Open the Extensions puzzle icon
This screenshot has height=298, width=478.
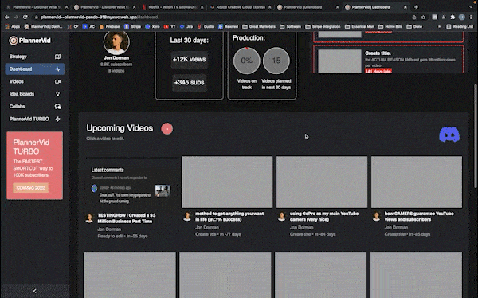[x=453, y=17]
